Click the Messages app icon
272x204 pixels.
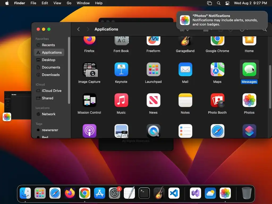(249, 69)
